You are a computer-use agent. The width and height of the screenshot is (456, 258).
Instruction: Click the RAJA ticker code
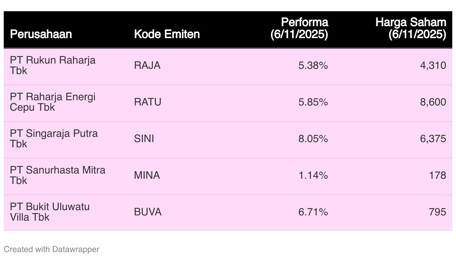pyautogui.click(x=147, y=65)
